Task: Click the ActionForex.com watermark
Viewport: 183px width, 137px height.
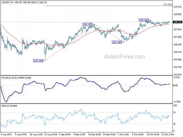Action: click(124, 56)
